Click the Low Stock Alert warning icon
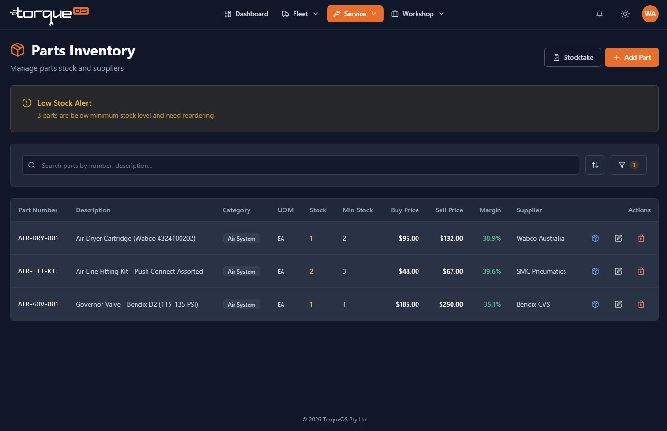 27,103
